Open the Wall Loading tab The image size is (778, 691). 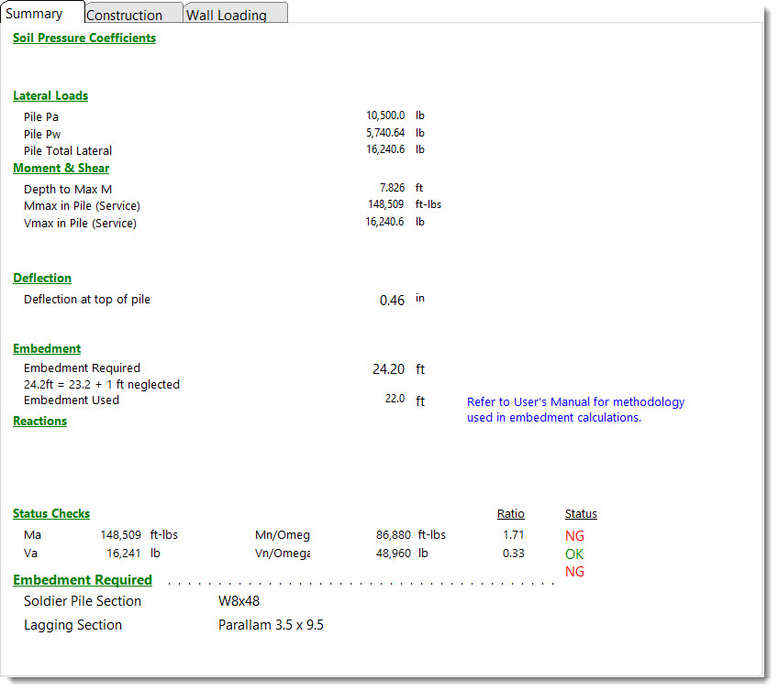coord(227,15)
